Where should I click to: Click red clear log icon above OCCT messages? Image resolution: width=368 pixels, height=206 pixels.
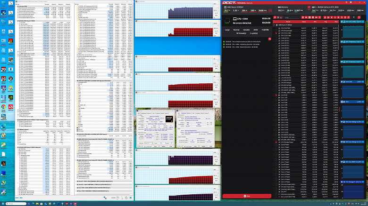point(270,39)
